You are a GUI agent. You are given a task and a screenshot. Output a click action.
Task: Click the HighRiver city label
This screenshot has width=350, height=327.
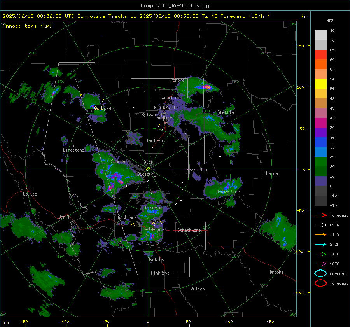coord(161,273)
